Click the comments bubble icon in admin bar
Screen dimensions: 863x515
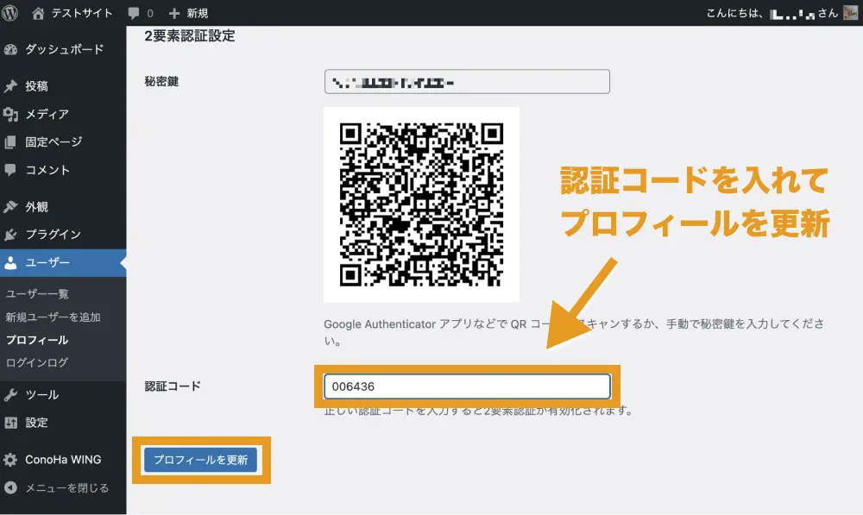click(134, 13)
